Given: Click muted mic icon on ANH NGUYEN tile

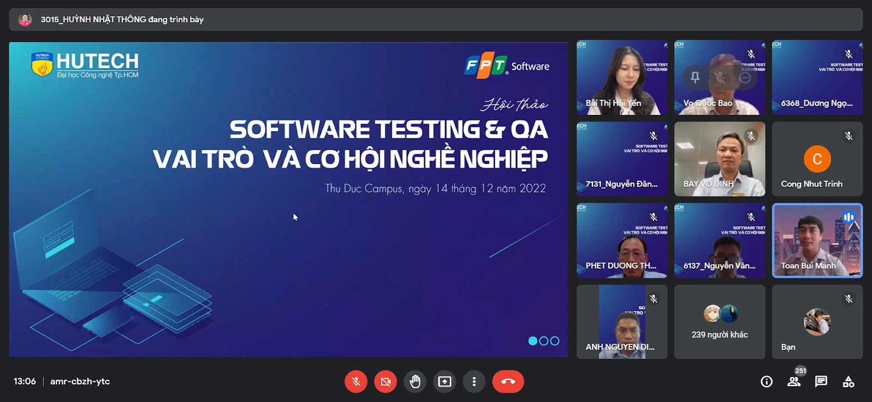Looking at the screenshot, I should pos(653,299).
